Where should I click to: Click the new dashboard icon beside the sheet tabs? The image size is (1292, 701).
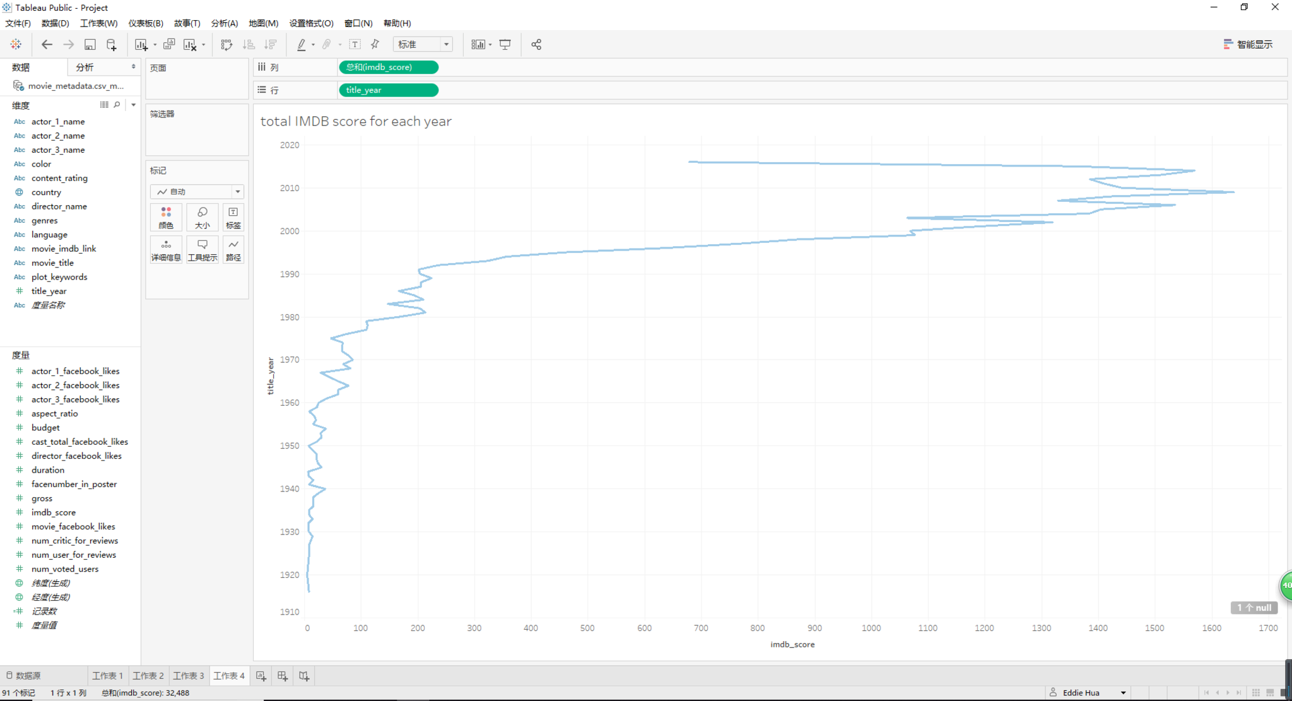pos(283,676)
